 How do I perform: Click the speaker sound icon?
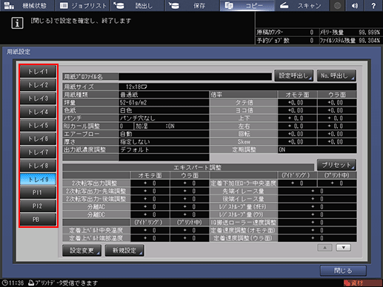tap(356, 5)
